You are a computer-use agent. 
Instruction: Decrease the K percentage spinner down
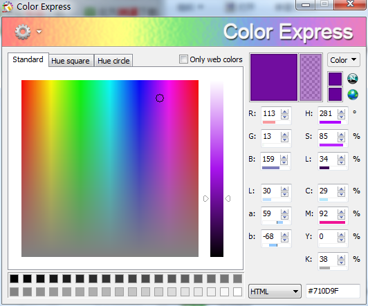tap(342, 262)
